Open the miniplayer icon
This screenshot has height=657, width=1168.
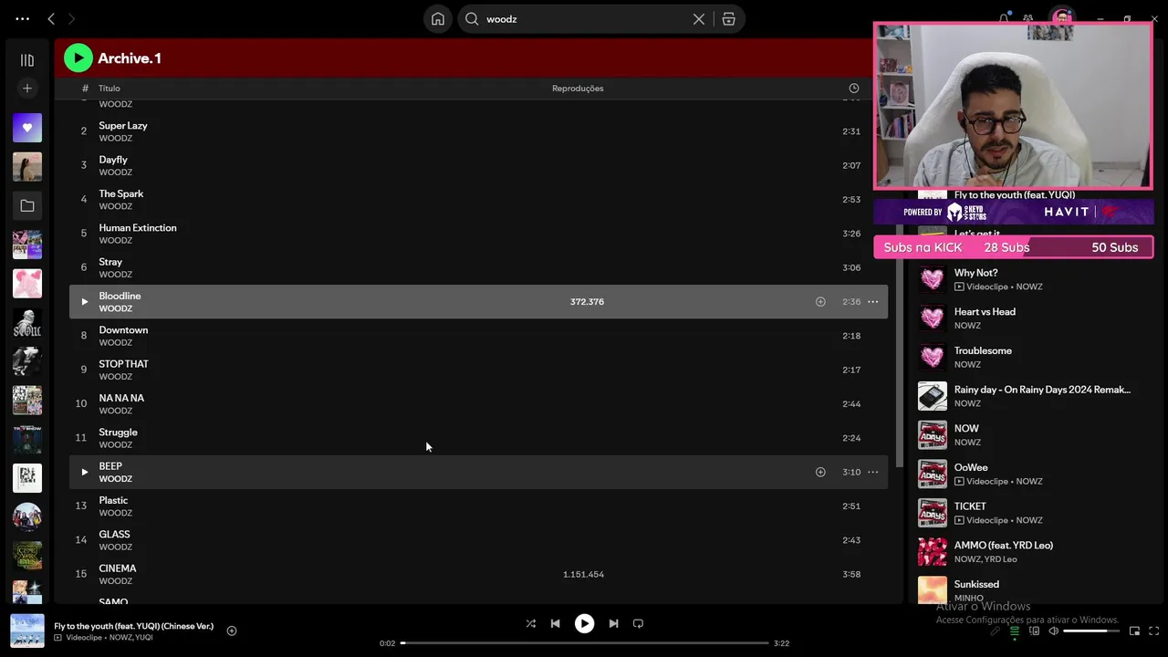click(x=1135, y=631)
